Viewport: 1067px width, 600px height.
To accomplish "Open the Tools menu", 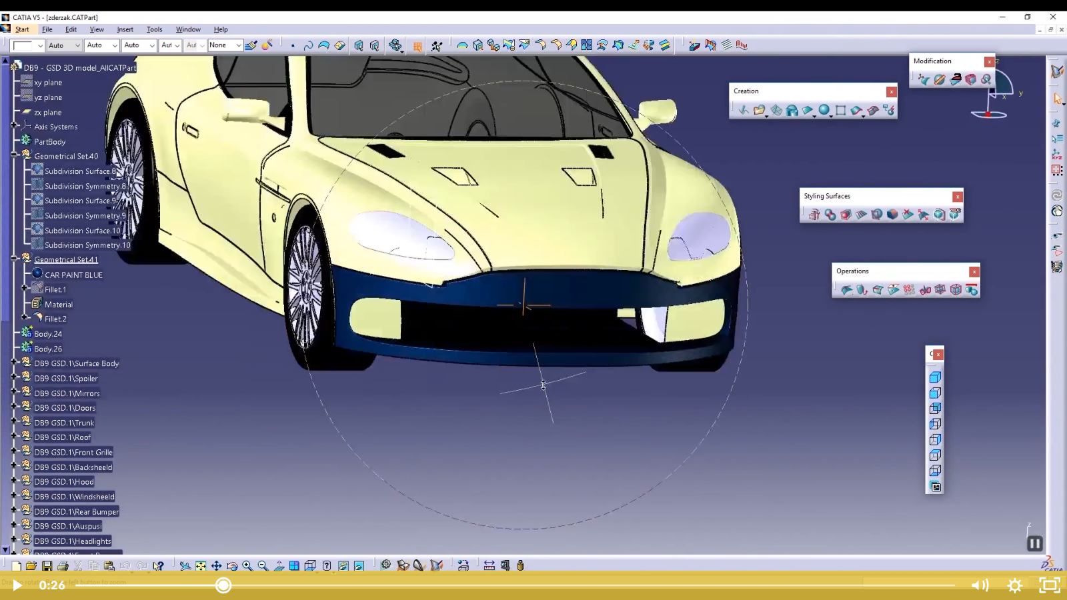I will [x=154, y=29].
